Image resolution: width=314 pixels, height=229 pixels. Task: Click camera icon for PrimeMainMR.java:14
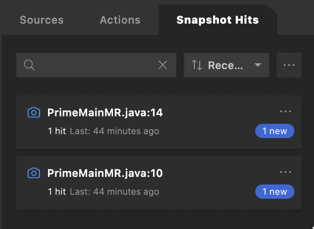pos(33,113)
